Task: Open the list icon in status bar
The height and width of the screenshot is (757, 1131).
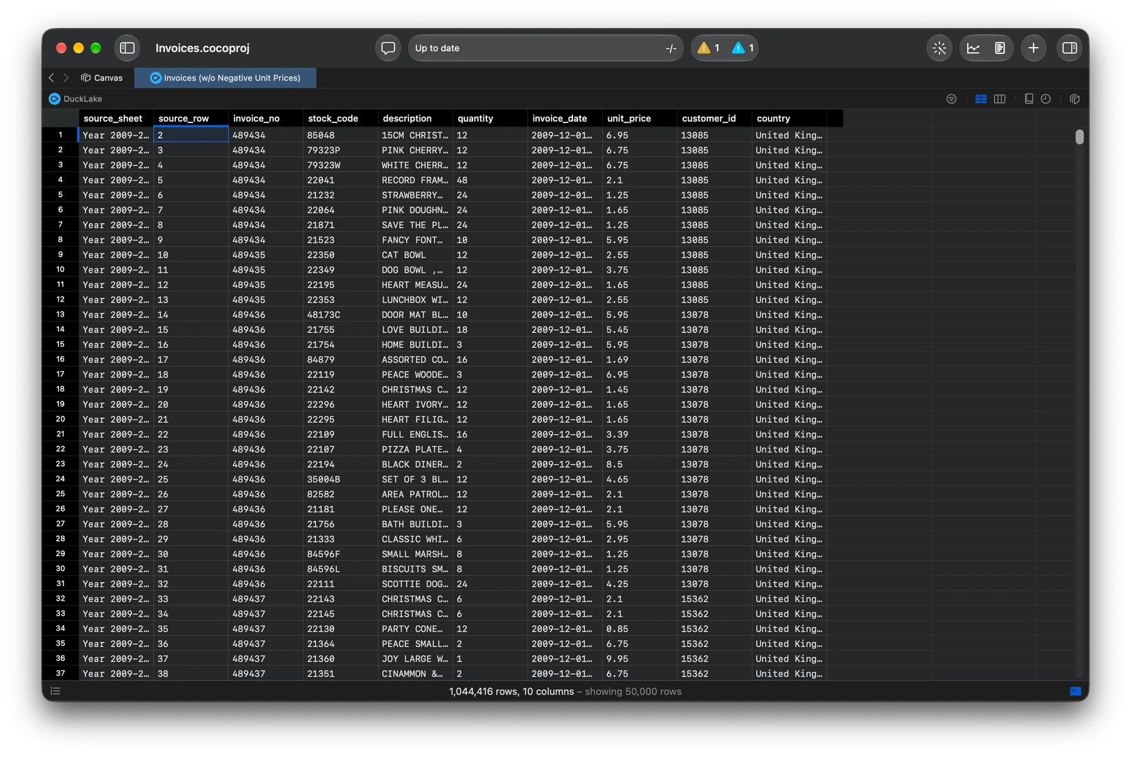Action: 55,691
